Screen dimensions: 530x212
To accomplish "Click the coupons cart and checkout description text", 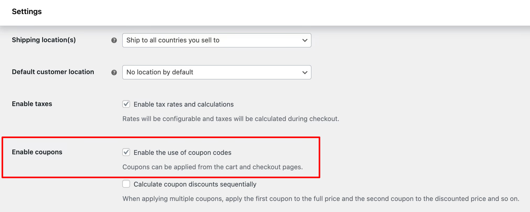I will point(213,167).
